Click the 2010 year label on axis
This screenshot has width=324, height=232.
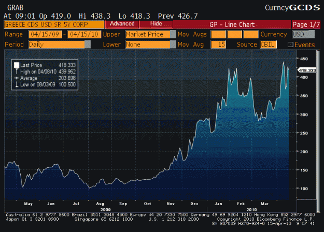tap(251, 210)
